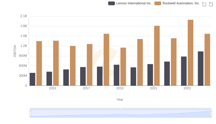Click the Lennox bar for 2019
The image size is (216, 124).
click(x=117, y=75)
